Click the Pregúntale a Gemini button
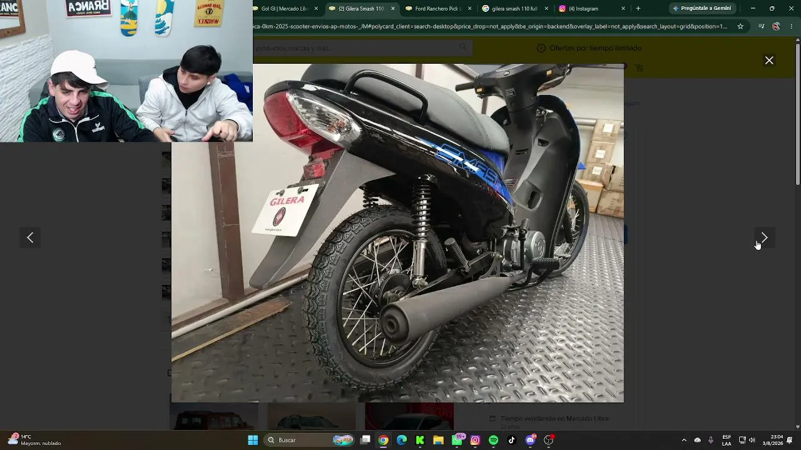Image resolution: width=801 pixels, height=450 pixels. (x=702, y=9)
